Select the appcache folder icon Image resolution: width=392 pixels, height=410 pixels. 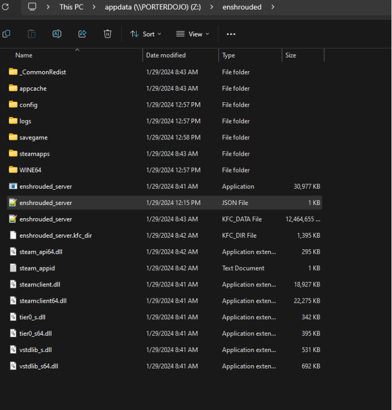tap(13, 88)
